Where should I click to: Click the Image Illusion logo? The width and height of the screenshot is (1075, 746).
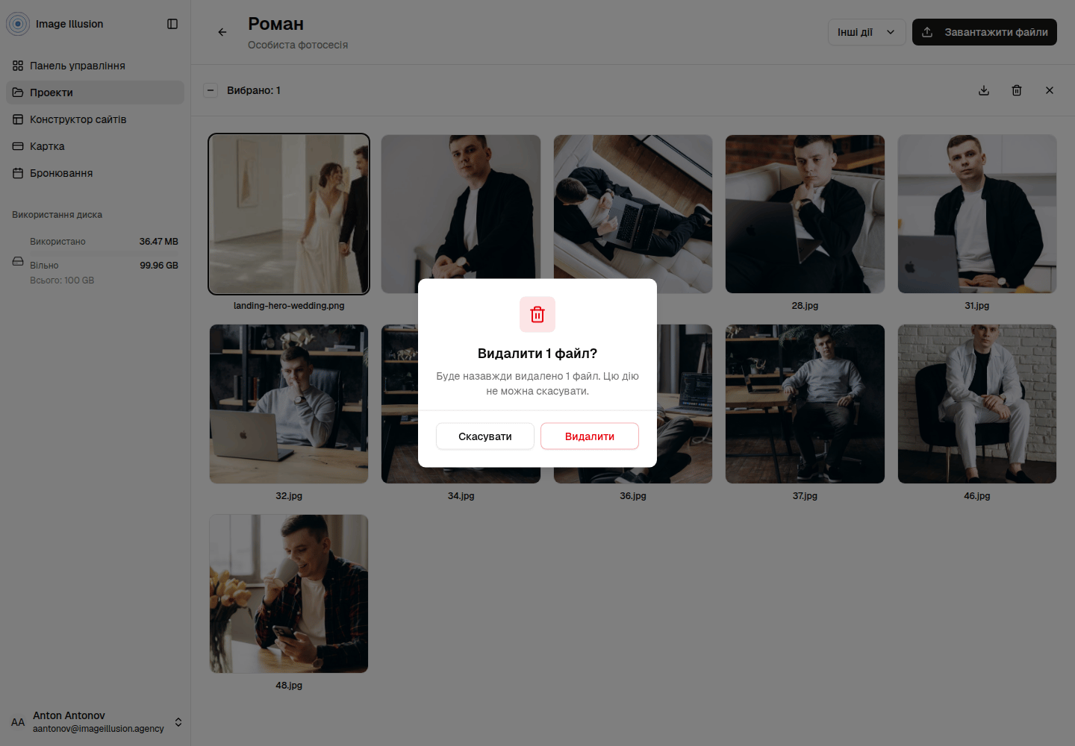pyautogui.click(x=18, y=24)
